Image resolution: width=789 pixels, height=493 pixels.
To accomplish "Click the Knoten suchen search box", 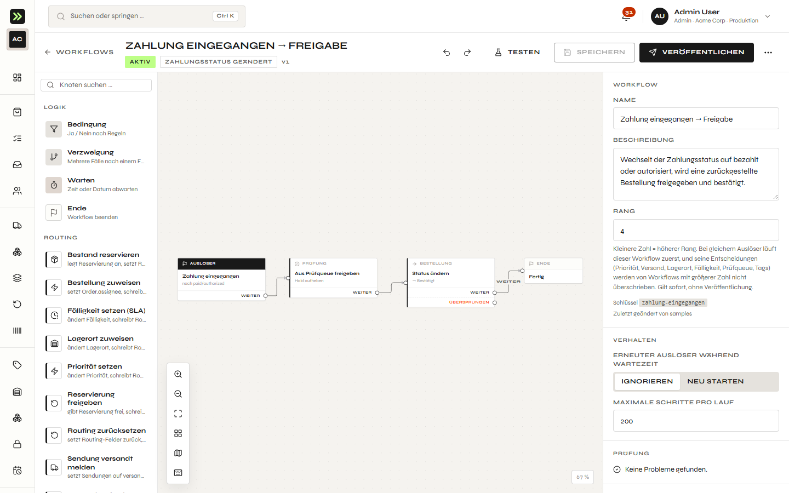I will pyautogui.click(x=96, y=85).
